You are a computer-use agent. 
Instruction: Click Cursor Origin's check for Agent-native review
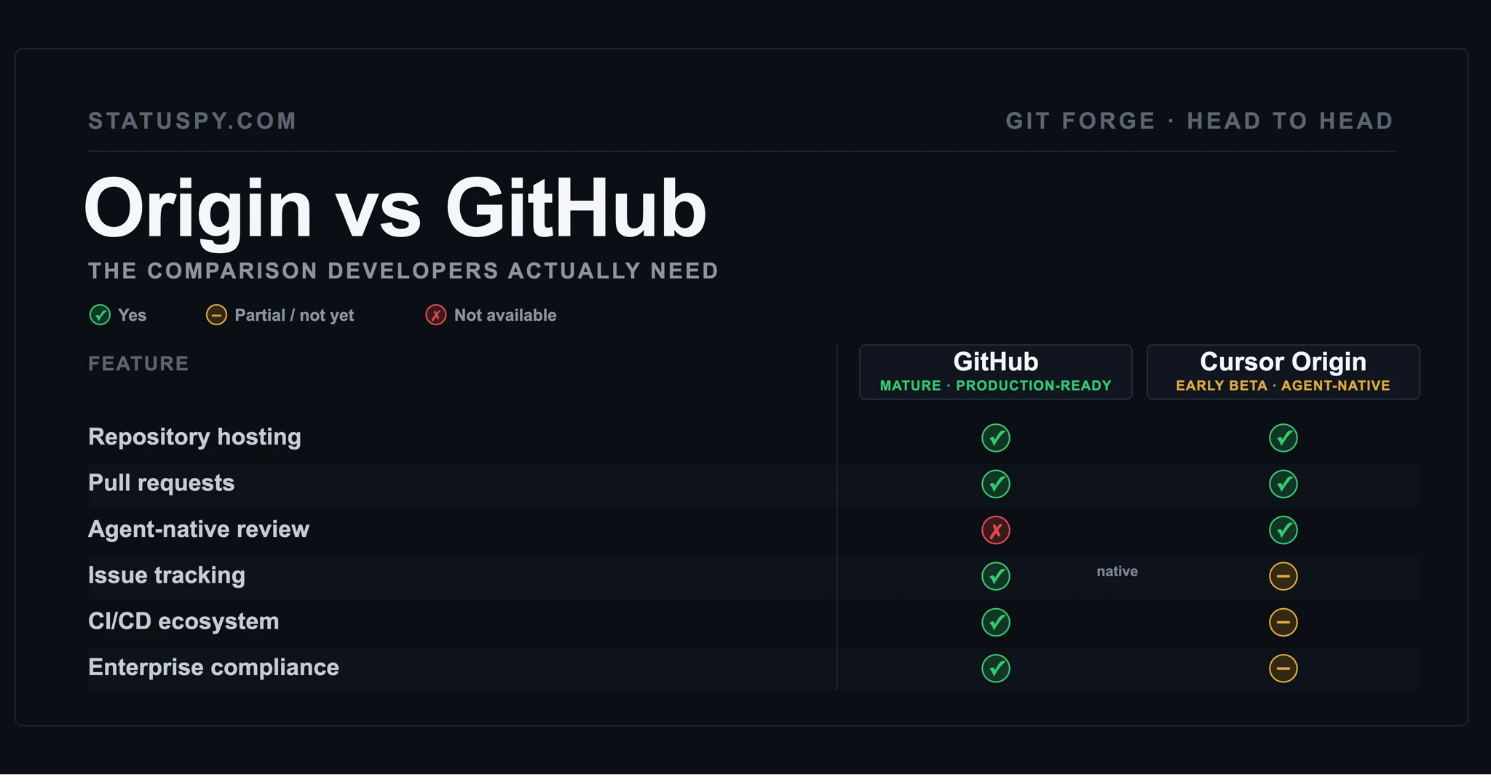tap(1284, 530)
